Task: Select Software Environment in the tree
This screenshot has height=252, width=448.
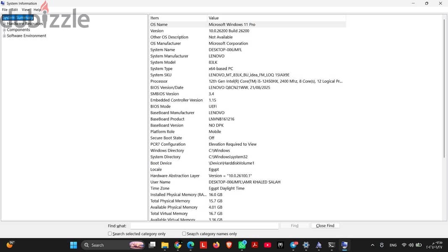Action: (26, 36)
